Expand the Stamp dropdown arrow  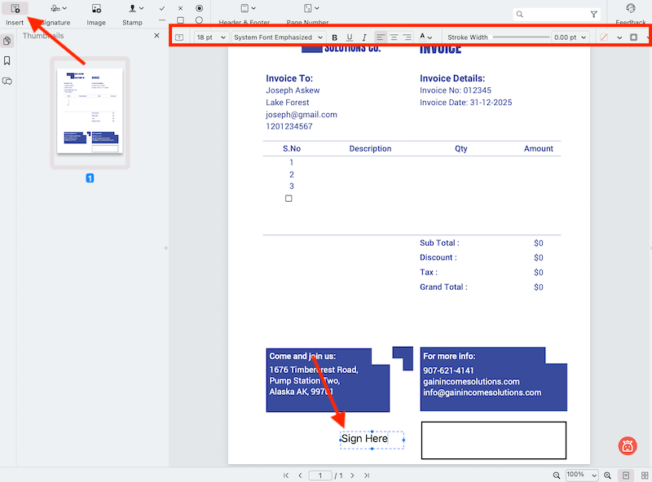pos(141,8)
